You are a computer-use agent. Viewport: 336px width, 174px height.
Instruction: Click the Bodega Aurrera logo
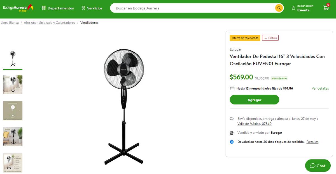pos(18,8)
